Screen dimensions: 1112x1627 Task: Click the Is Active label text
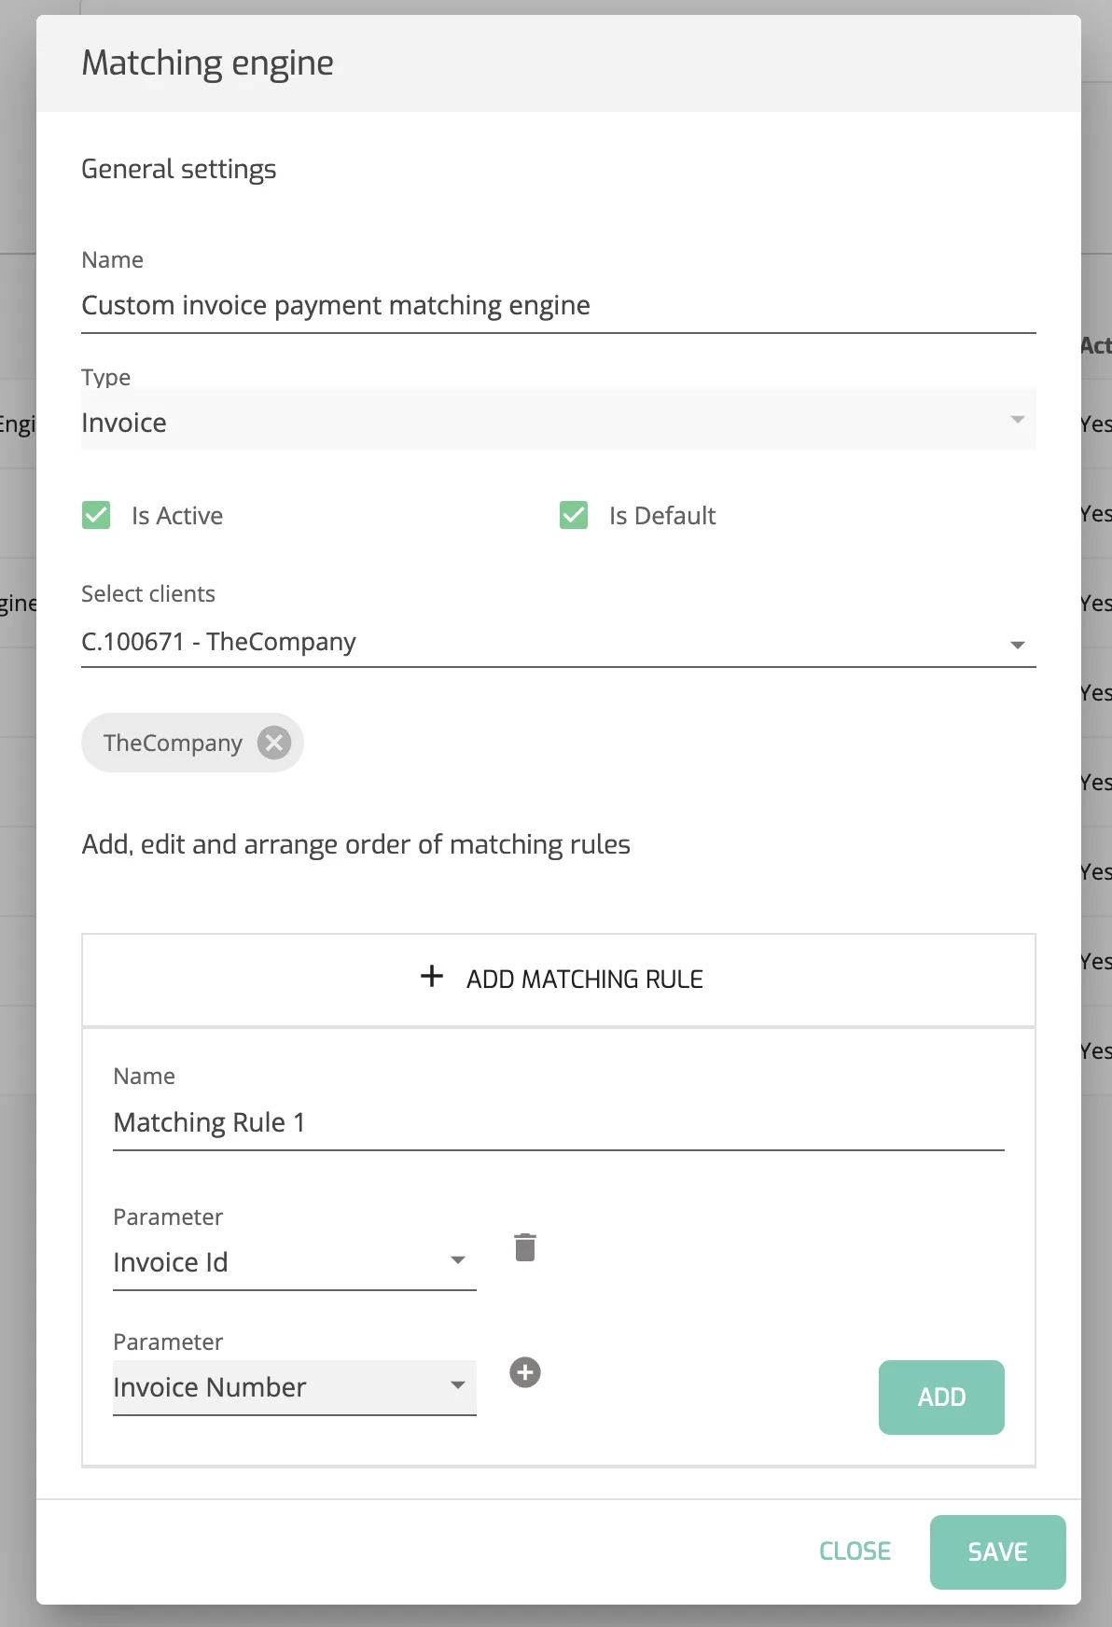[x=177, y=516]
